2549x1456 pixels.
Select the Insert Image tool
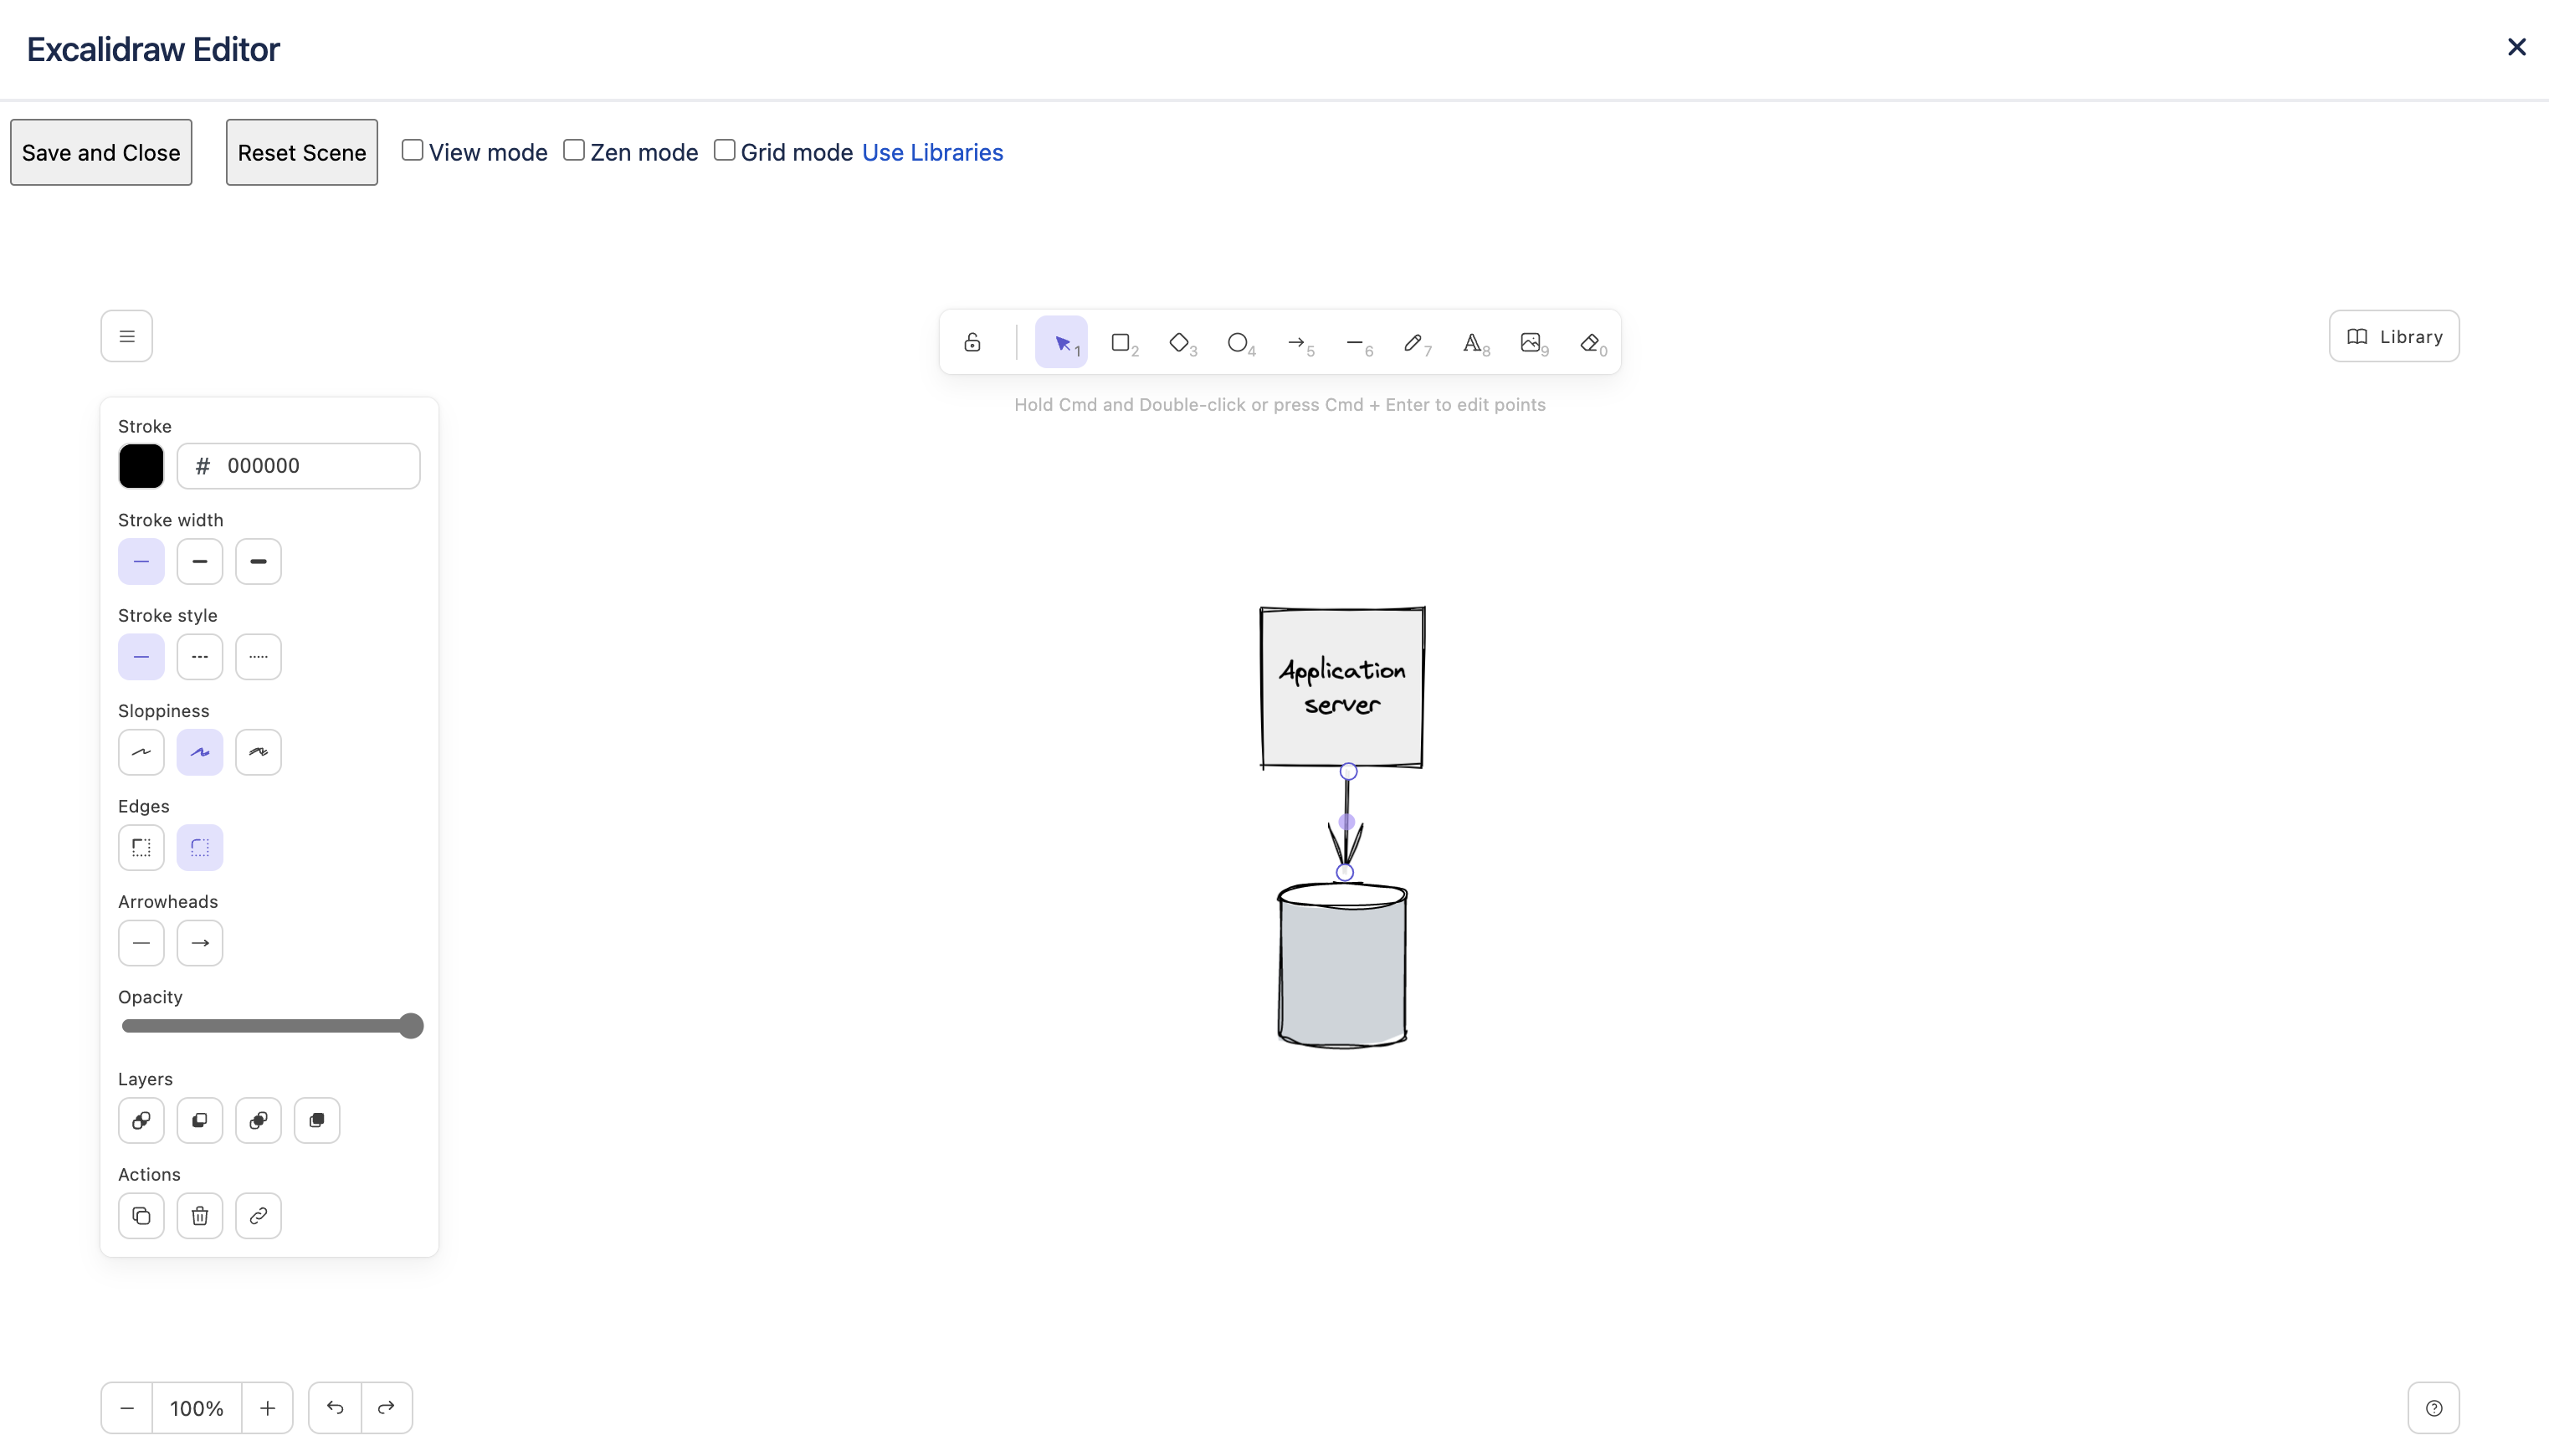pos(1531,343)
